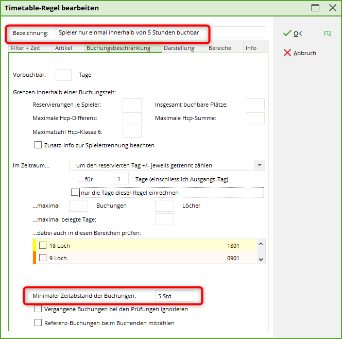
Task: Check the 18 Loch area checkbox
Action: click(43, 246)
